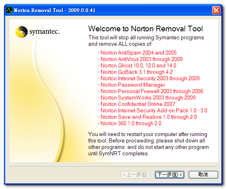
Task: Click the disabled 上一步(B) back button
Action: tap(135, 175)
